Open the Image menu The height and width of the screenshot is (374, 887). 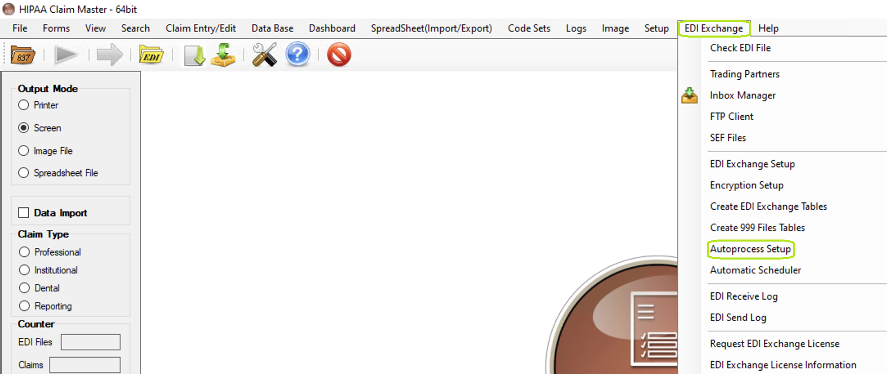(x=615, y=28)
